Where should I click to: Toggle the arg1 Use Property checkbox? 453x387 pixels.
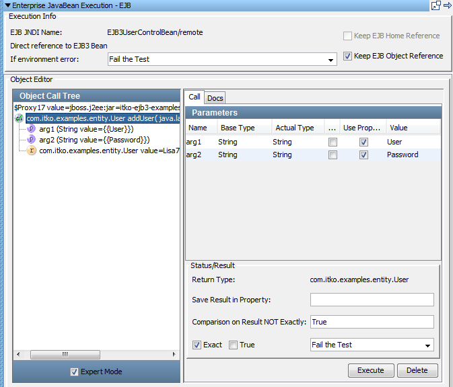tap(363, 142)
